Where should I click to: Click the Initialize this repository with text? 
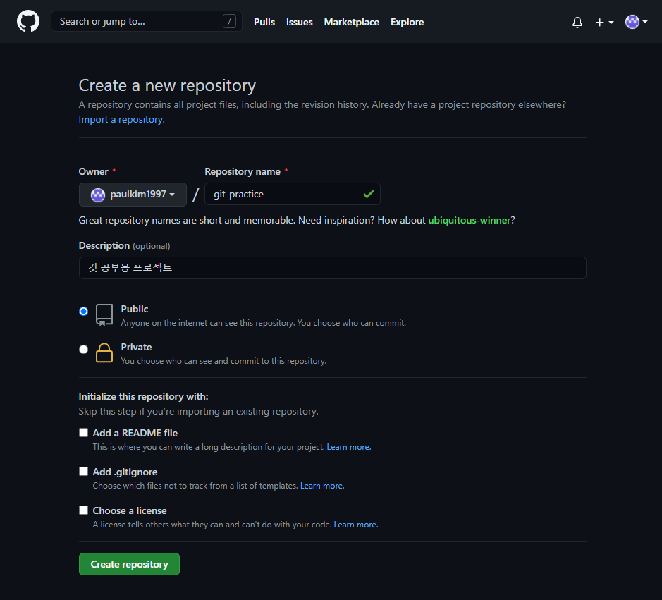tap(144, 396)
